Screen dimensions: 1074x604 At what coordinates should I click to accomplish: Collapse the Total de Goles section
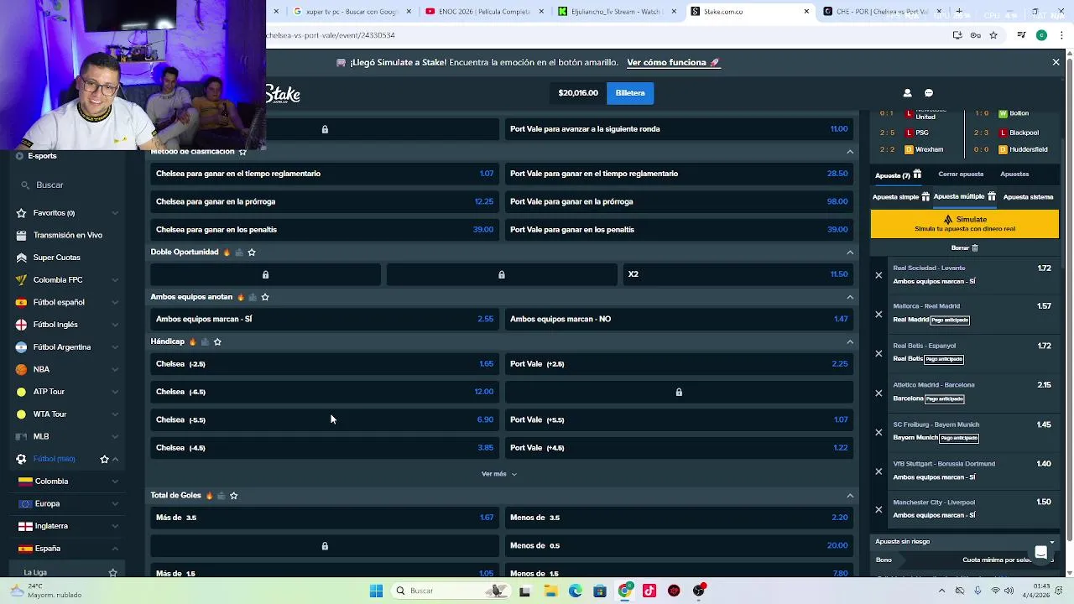click(850, 496)
